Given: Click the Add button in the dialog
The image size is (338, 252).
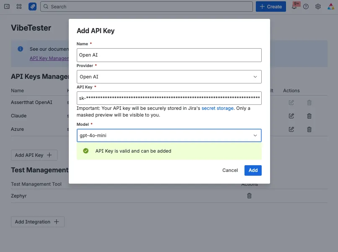Looking at the screenshot, I should (253, 170).
